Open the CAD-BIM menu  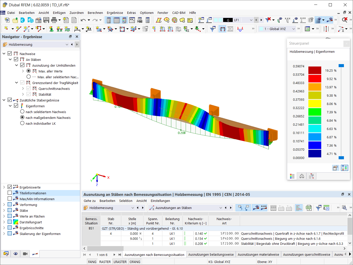(179, 13)
